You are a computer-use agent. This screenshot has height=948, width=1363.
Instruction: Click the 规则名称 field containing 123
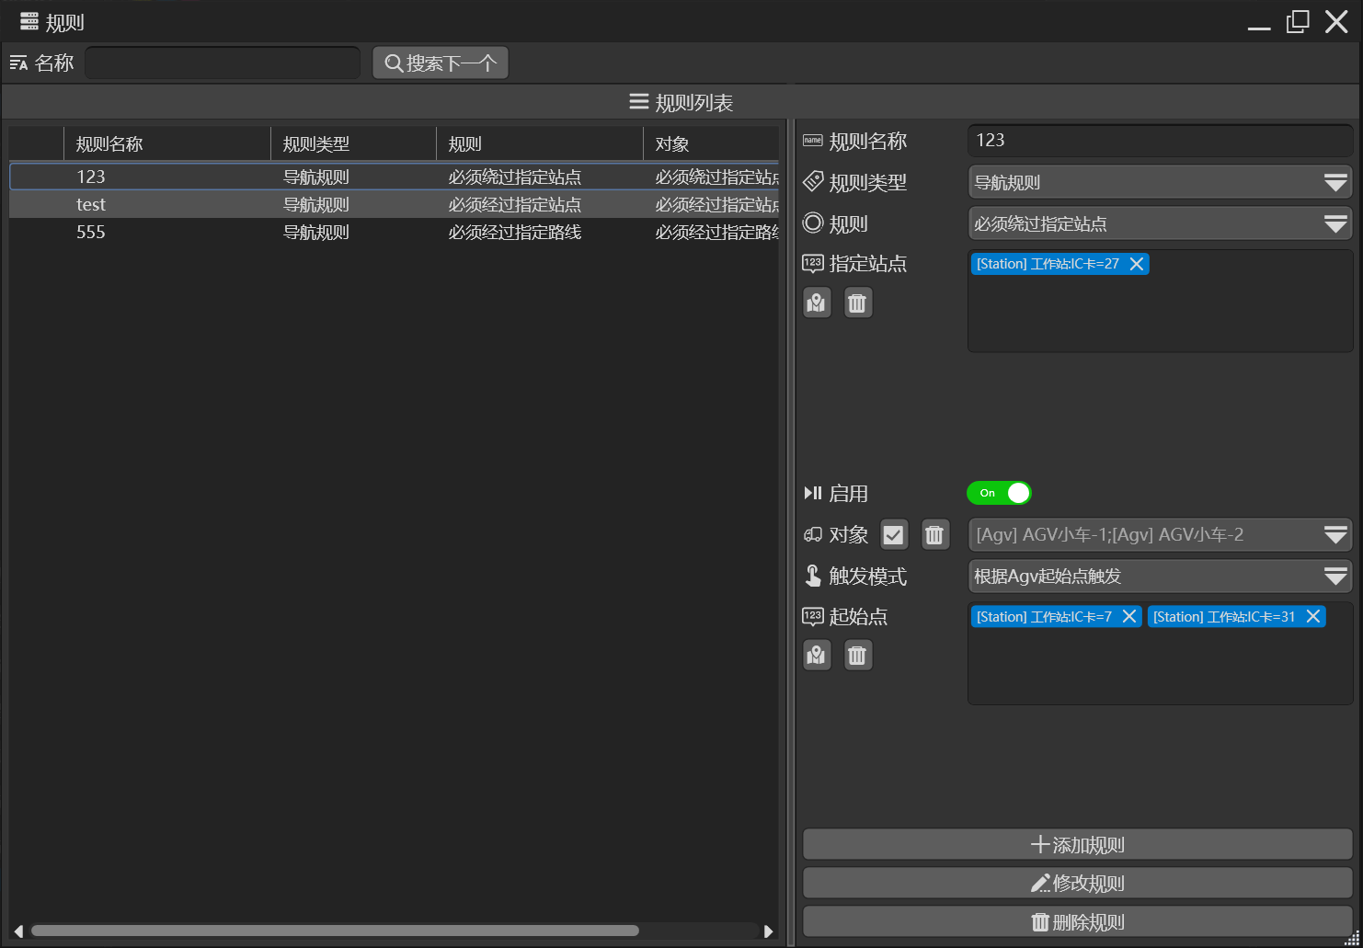(x=1160, y=141)
